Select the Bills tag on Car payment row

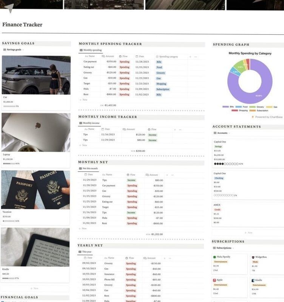click(x=159, y=62)
